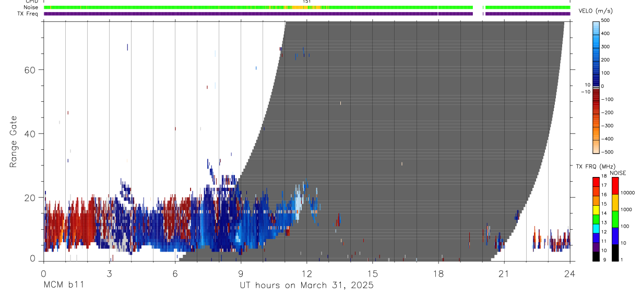Click the CPID value 151
This screenshot has height=296, width=641.
coord(306,2)
